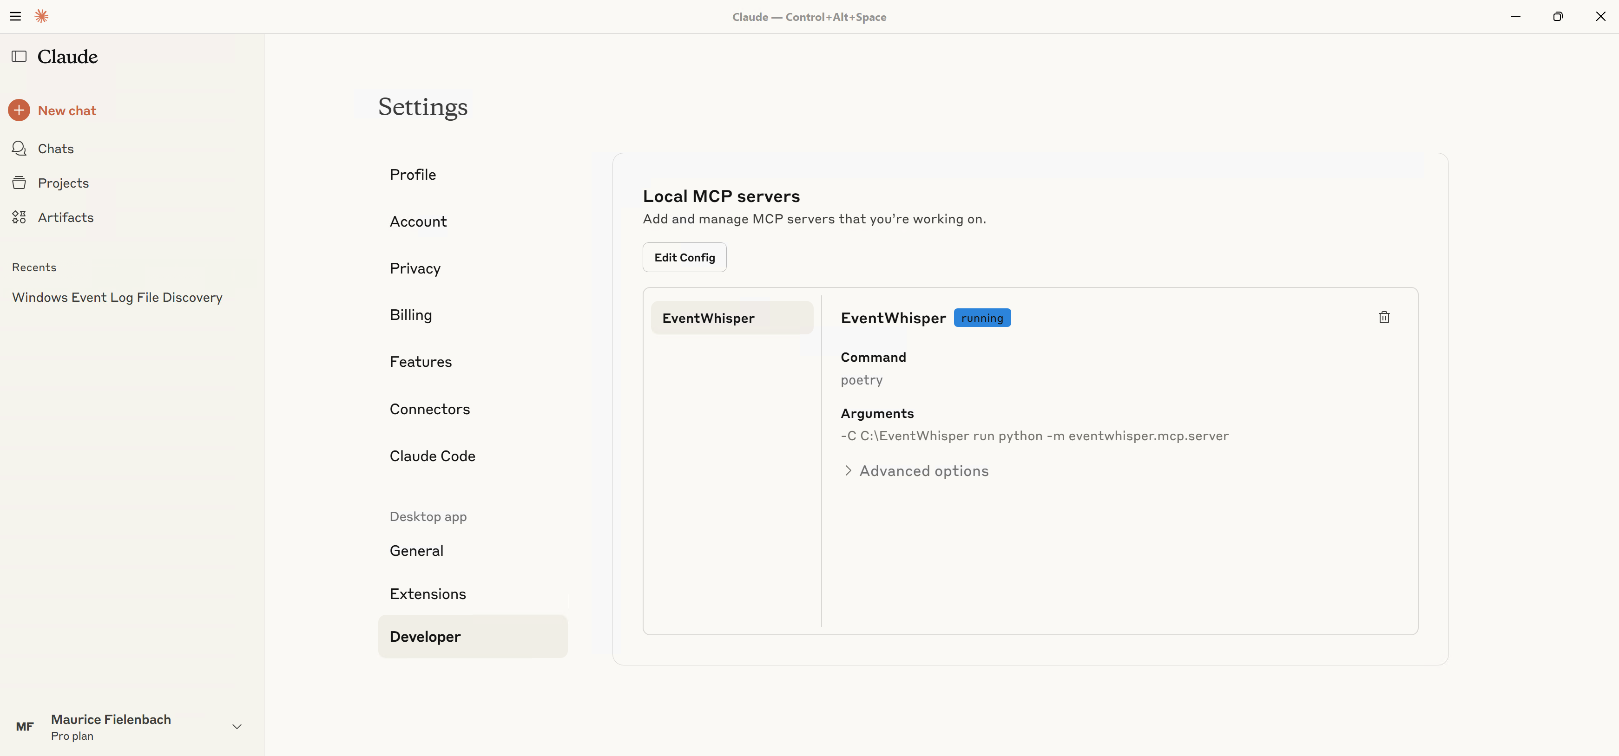Open the Profile settings section
The width and height of the screenshot is (1619, 756).
click(412, 174)
